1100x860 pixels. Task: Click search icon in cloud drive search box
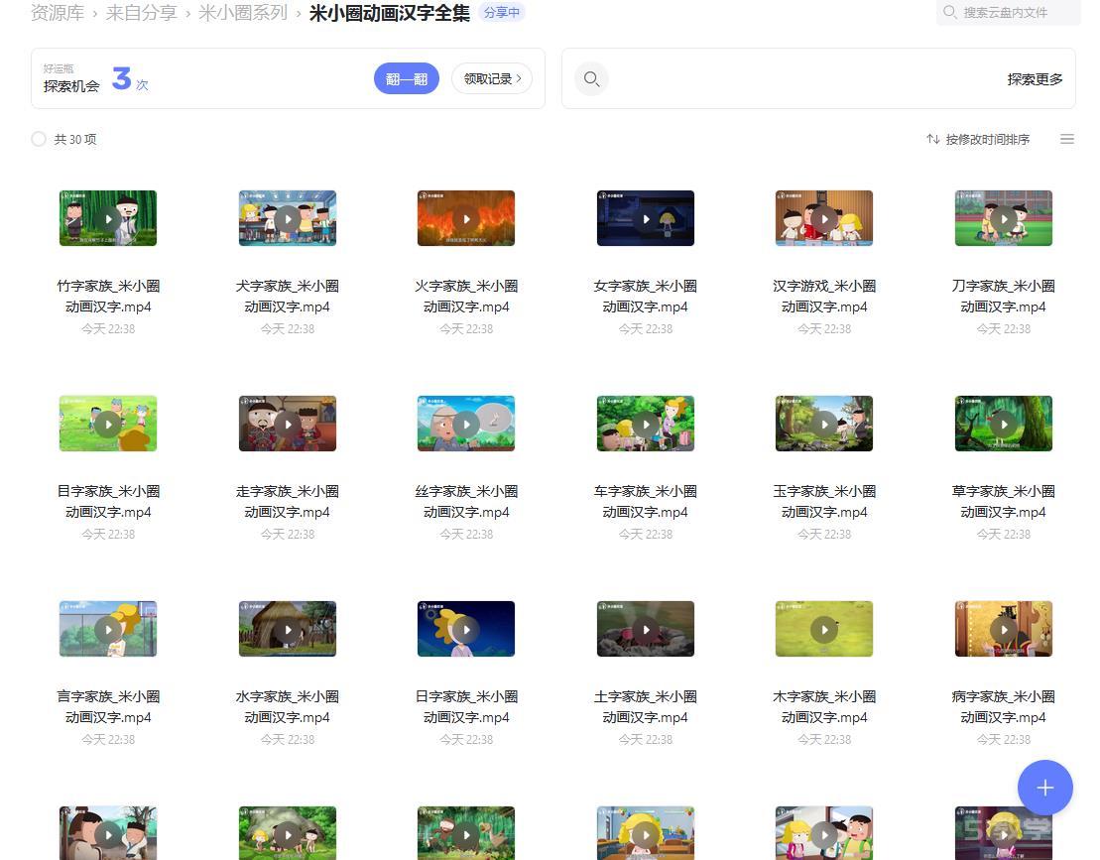pos(950,12)
